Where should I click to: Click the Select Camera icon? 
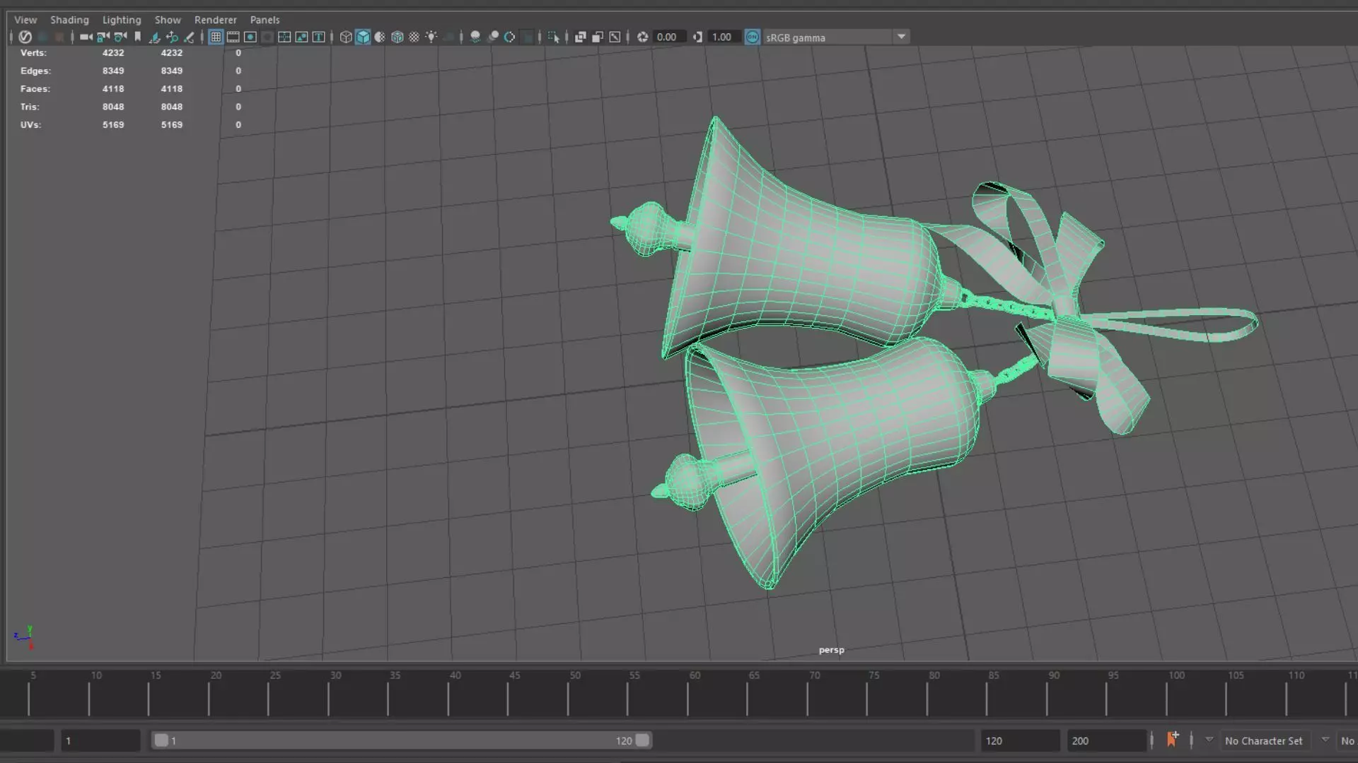tap(86, 37)
